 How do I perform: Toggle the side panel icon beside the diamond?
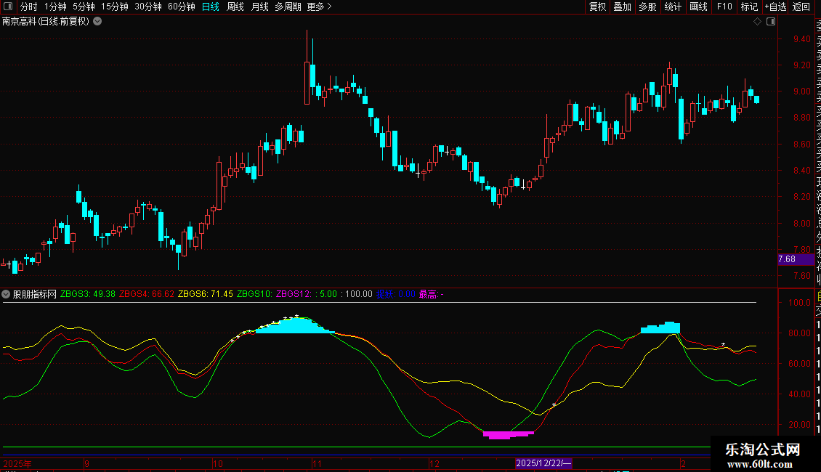[x=769, y=22]
